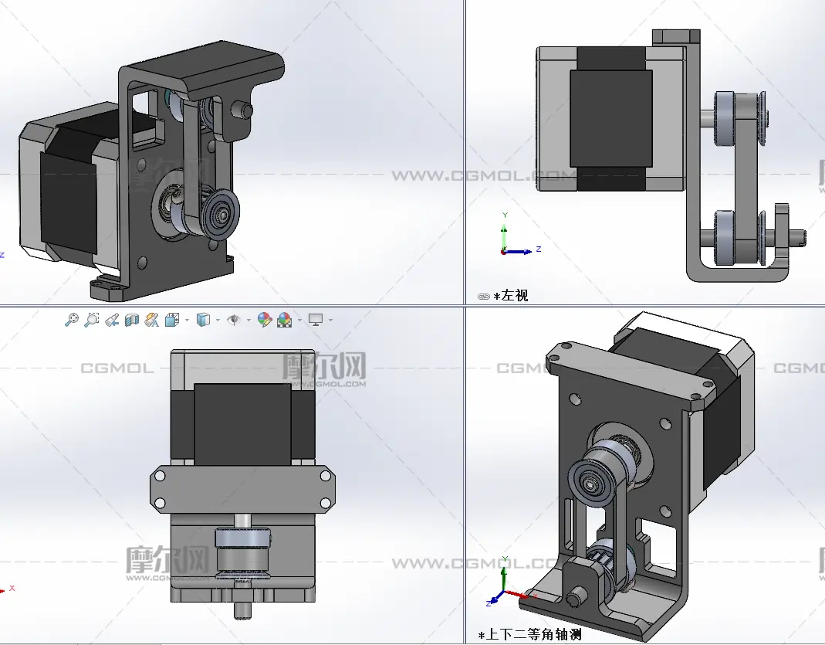Toggle the view link icon beside 左视
The image size is (825, 645).
[x=484, y=296]
